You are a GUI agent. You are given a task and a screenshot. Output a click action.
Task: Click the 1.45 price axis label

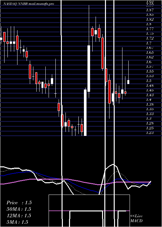point(150,90)
